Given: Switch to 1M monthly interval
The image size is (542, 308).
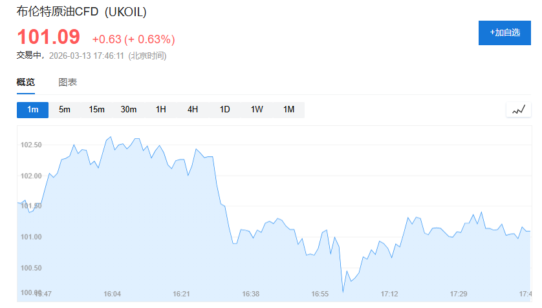Looking at the screenshot, I should tap(288, 110).
